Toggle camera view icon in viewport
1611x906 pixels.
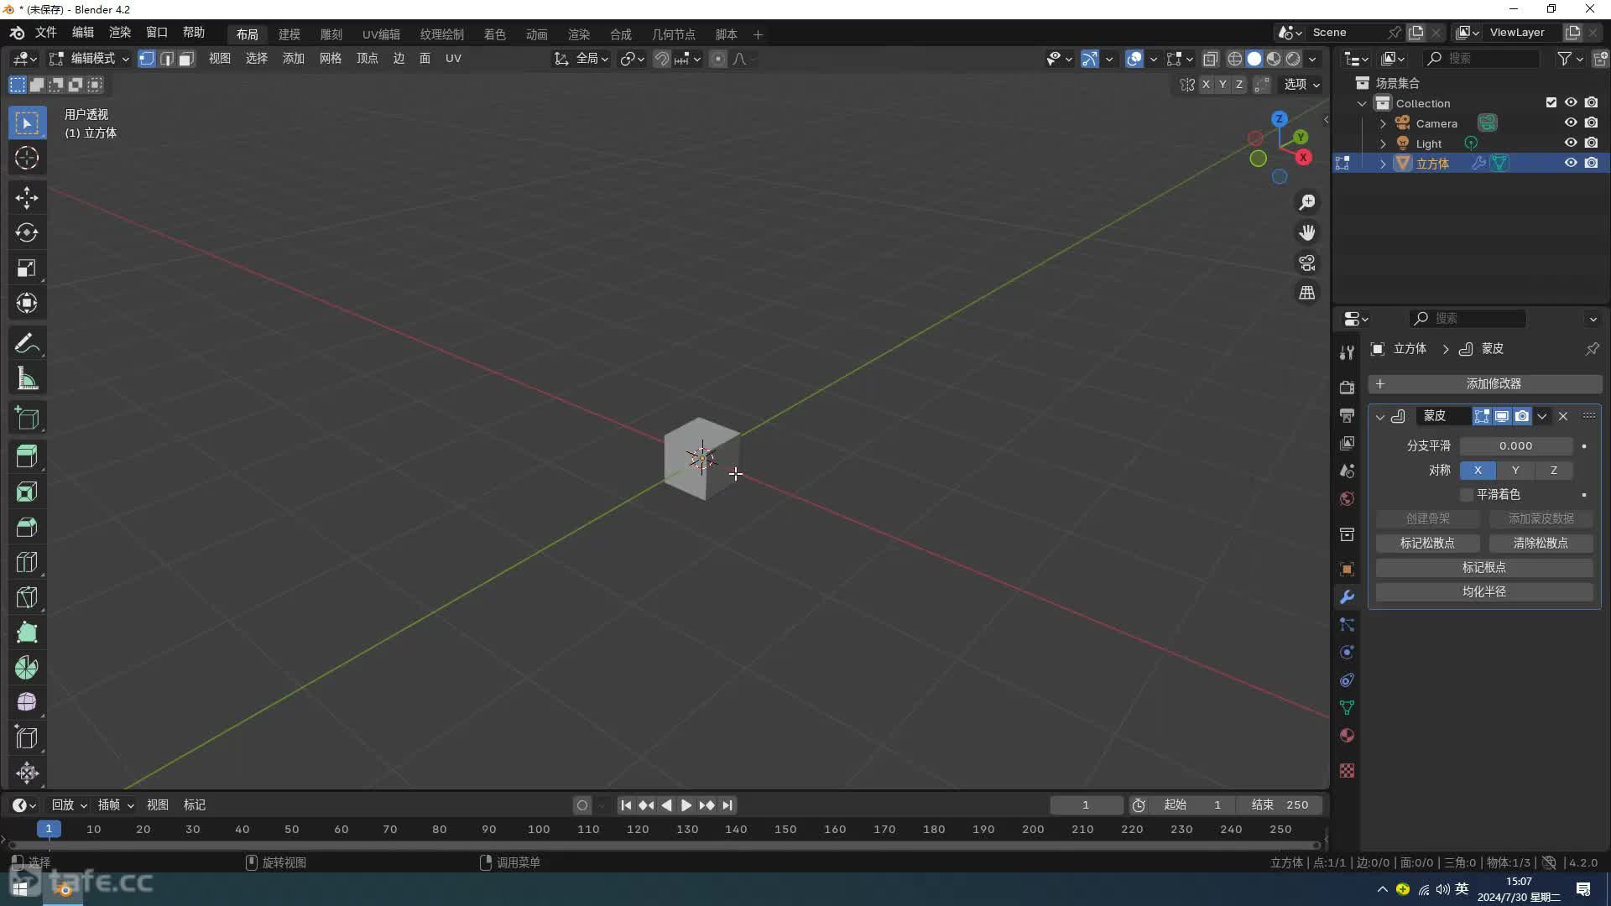pos(1307,263)
